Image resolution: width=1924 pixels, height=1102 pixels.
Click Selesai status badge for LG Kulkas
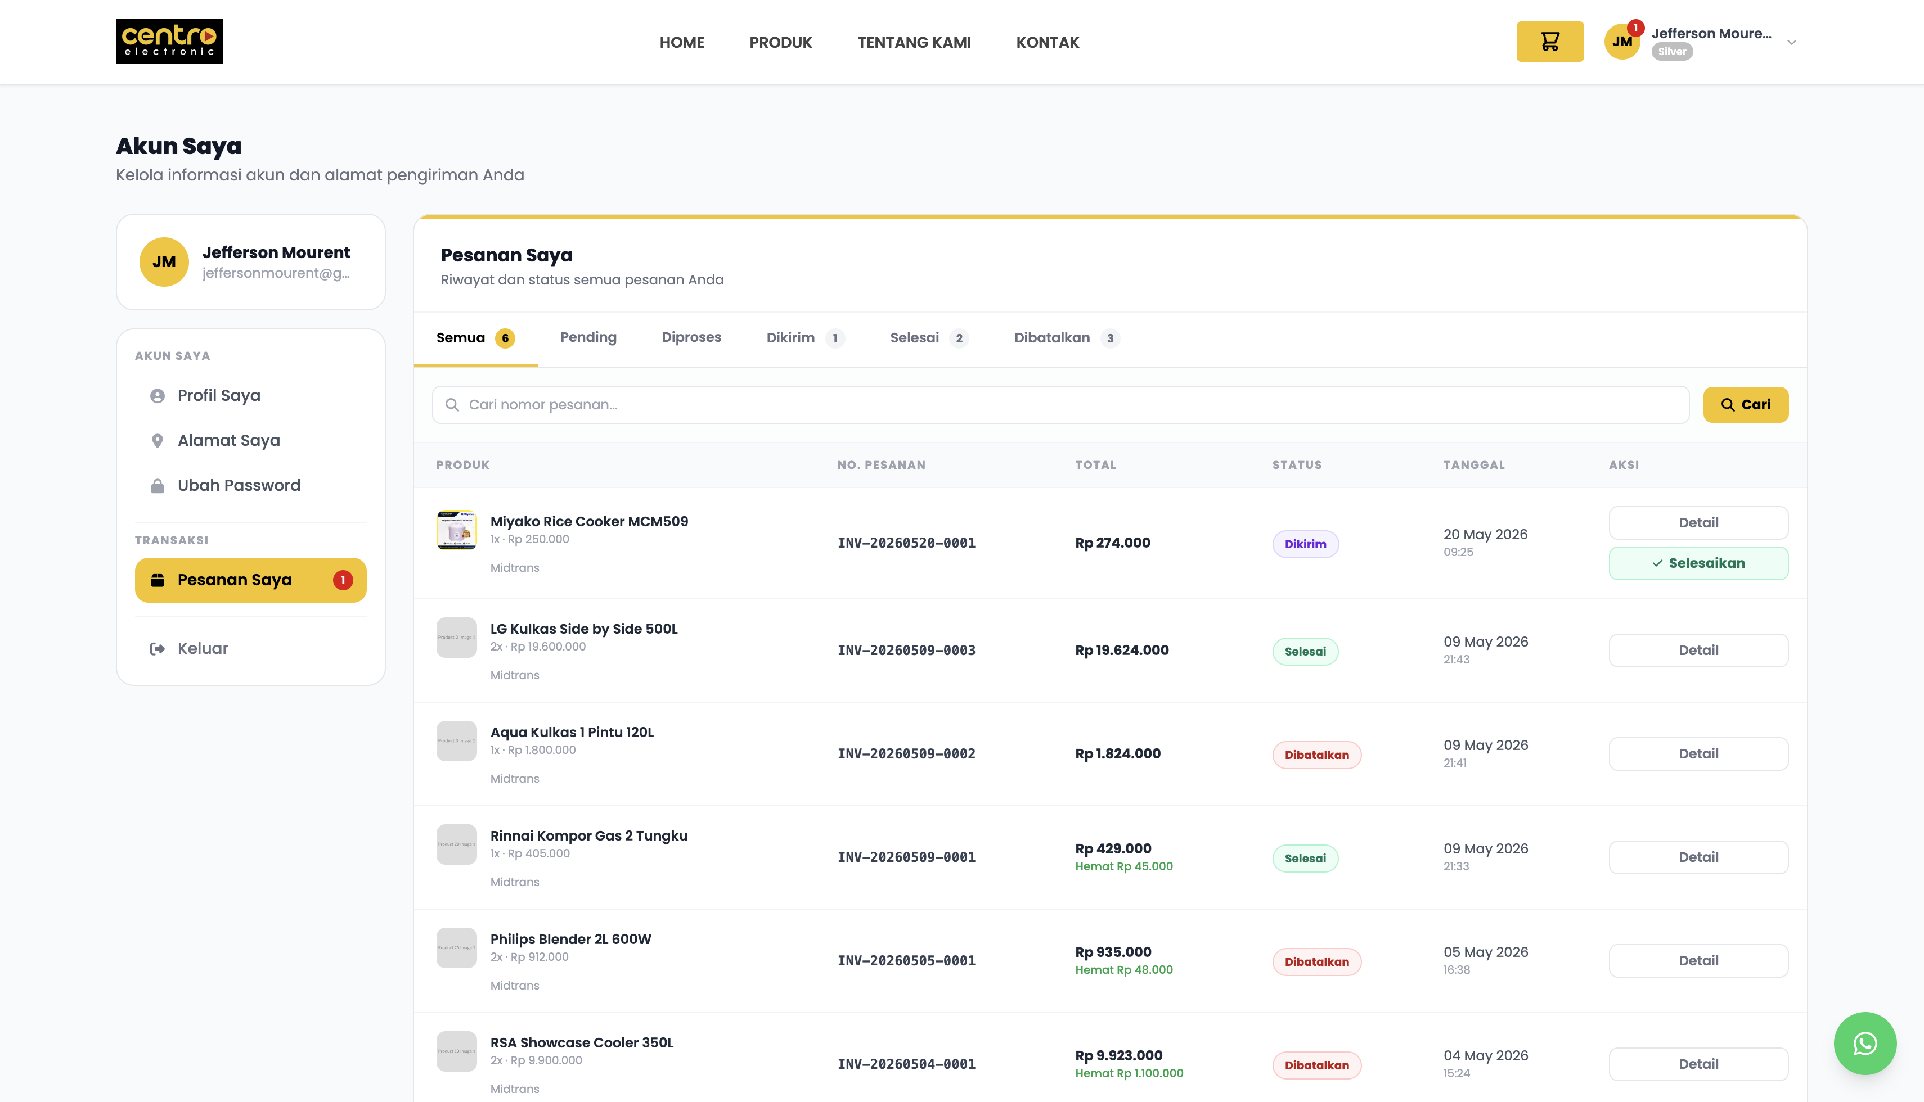(1305, 652)
